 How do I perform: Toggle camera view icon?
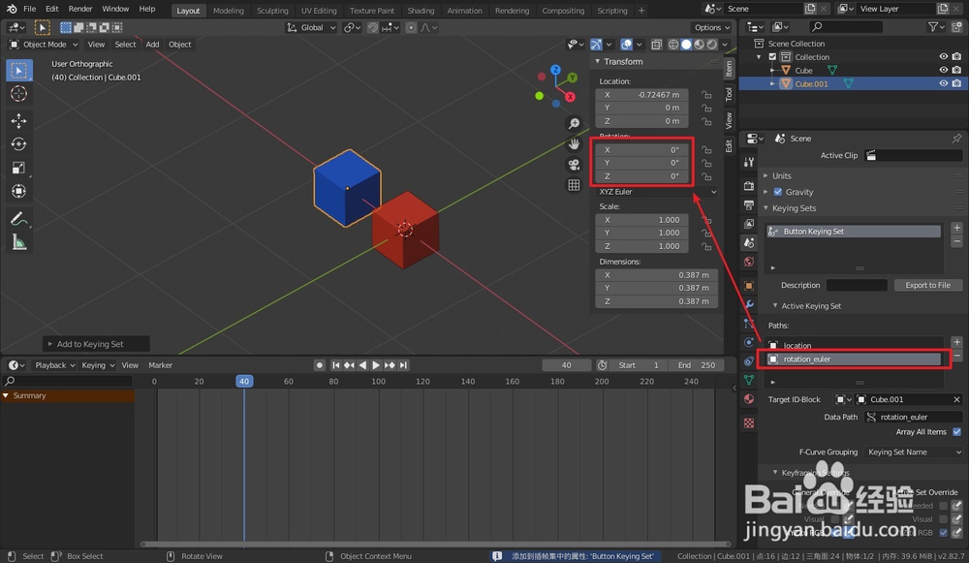point(574,165)
